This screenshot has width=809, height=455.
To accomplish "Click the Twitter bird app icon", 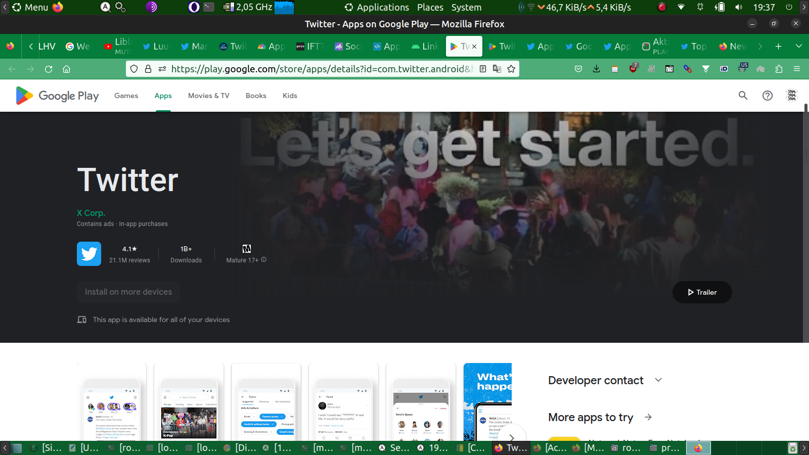I will tap(89, 254).
